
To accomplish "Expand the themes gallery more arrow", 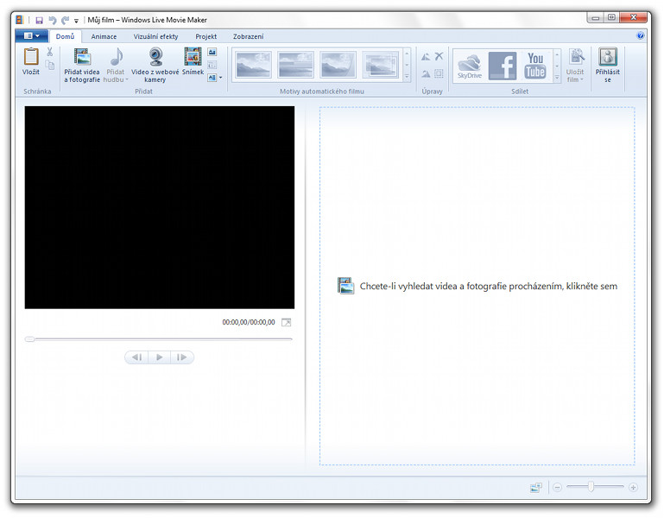I will pos(407,77).
